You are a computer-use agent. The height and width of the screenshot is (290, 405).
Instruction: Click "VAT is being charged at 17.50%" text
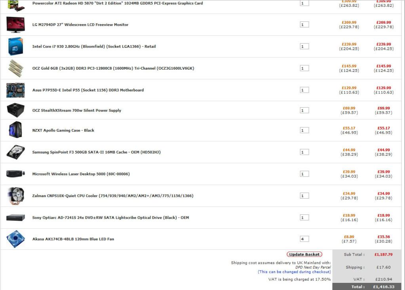click(x=300, y=279)
